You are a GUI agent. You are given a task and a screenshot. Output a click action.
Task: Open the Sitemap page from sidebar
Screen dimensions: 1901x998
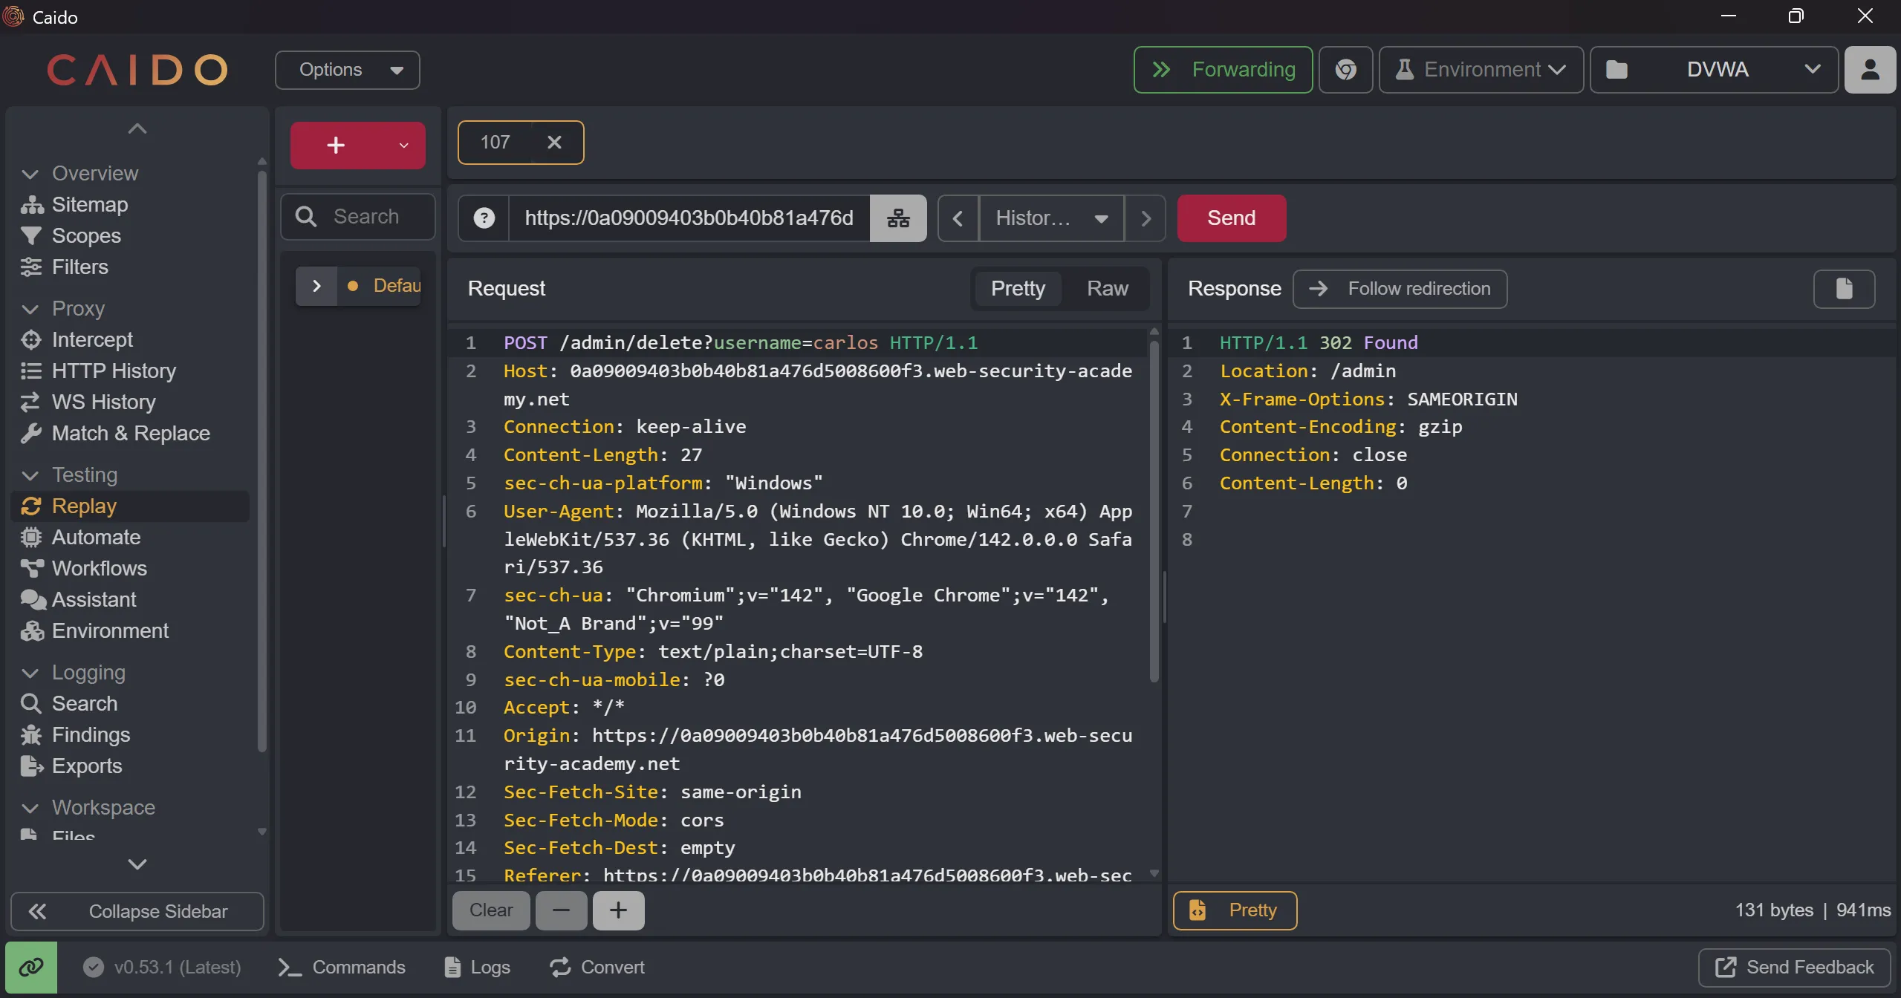click(x=89, y=204)
